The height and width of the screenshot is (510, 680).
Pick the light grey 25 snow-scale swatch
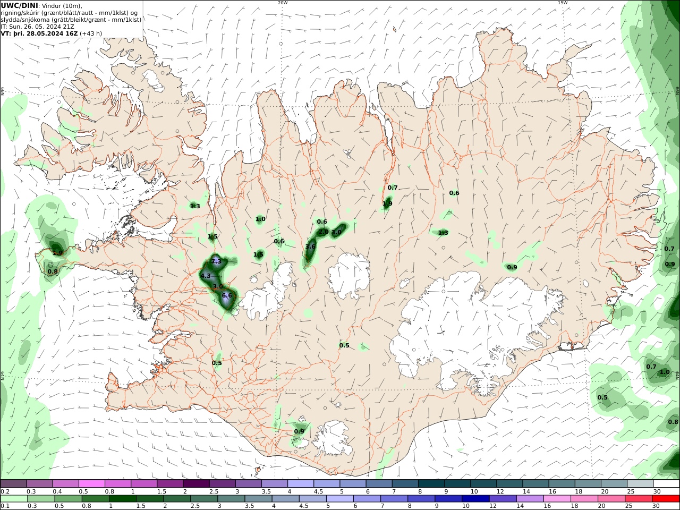(640, 484)
